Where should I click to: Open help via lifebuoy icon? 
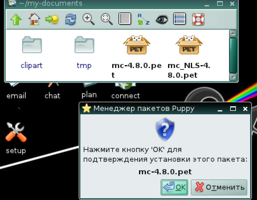(198, 19)
